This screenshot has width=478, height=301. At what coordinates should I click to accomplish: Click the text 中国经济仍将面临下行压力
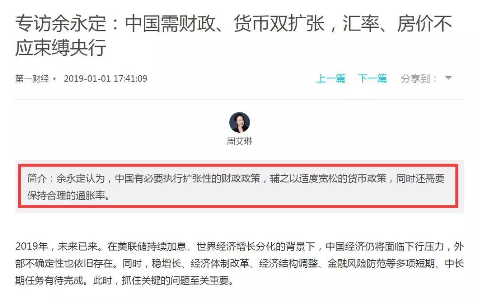point(385,246)
